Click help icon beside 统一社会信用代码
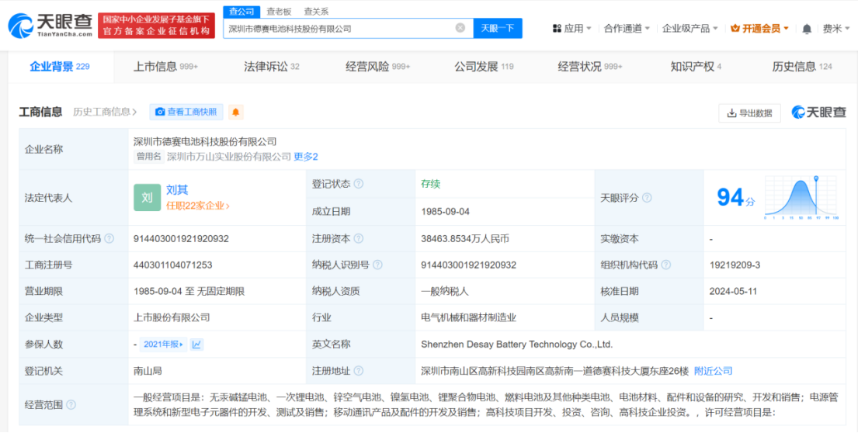The image size is (858, 433). coord(109,239)
